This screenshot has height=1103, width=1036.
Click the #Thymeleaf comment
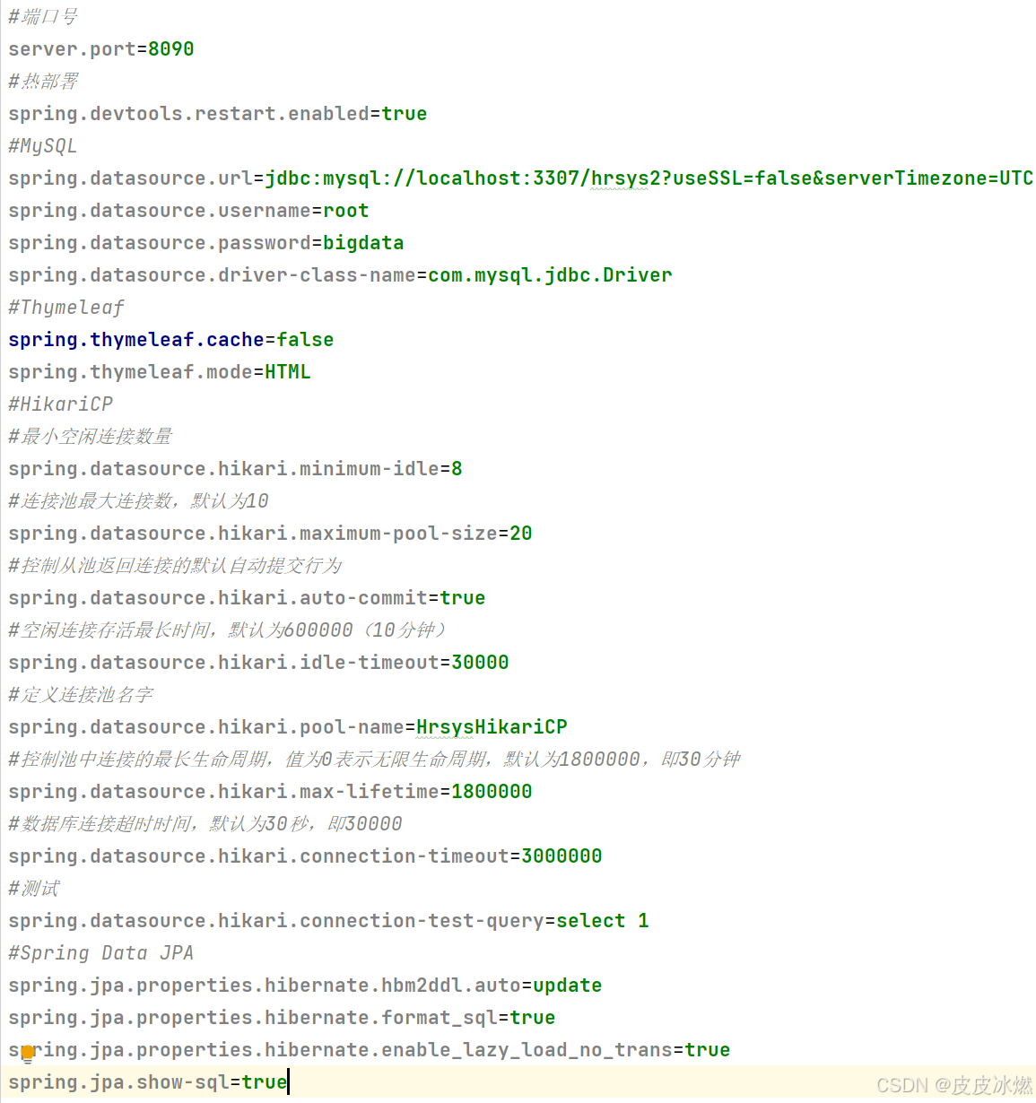pyautogui.click(x=66, y=308)
